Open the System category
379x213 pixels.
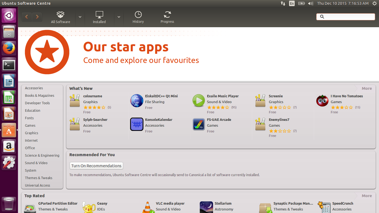click(31, 170)
